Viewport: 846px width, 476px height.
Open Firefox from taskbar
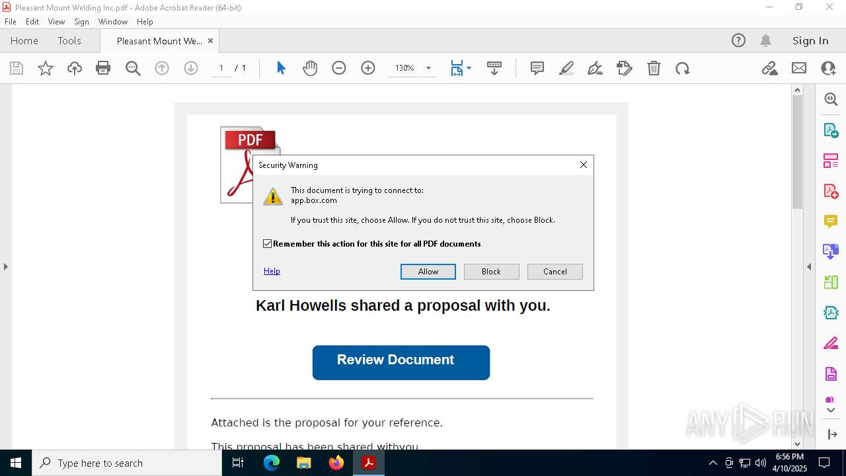pos(336,463)
